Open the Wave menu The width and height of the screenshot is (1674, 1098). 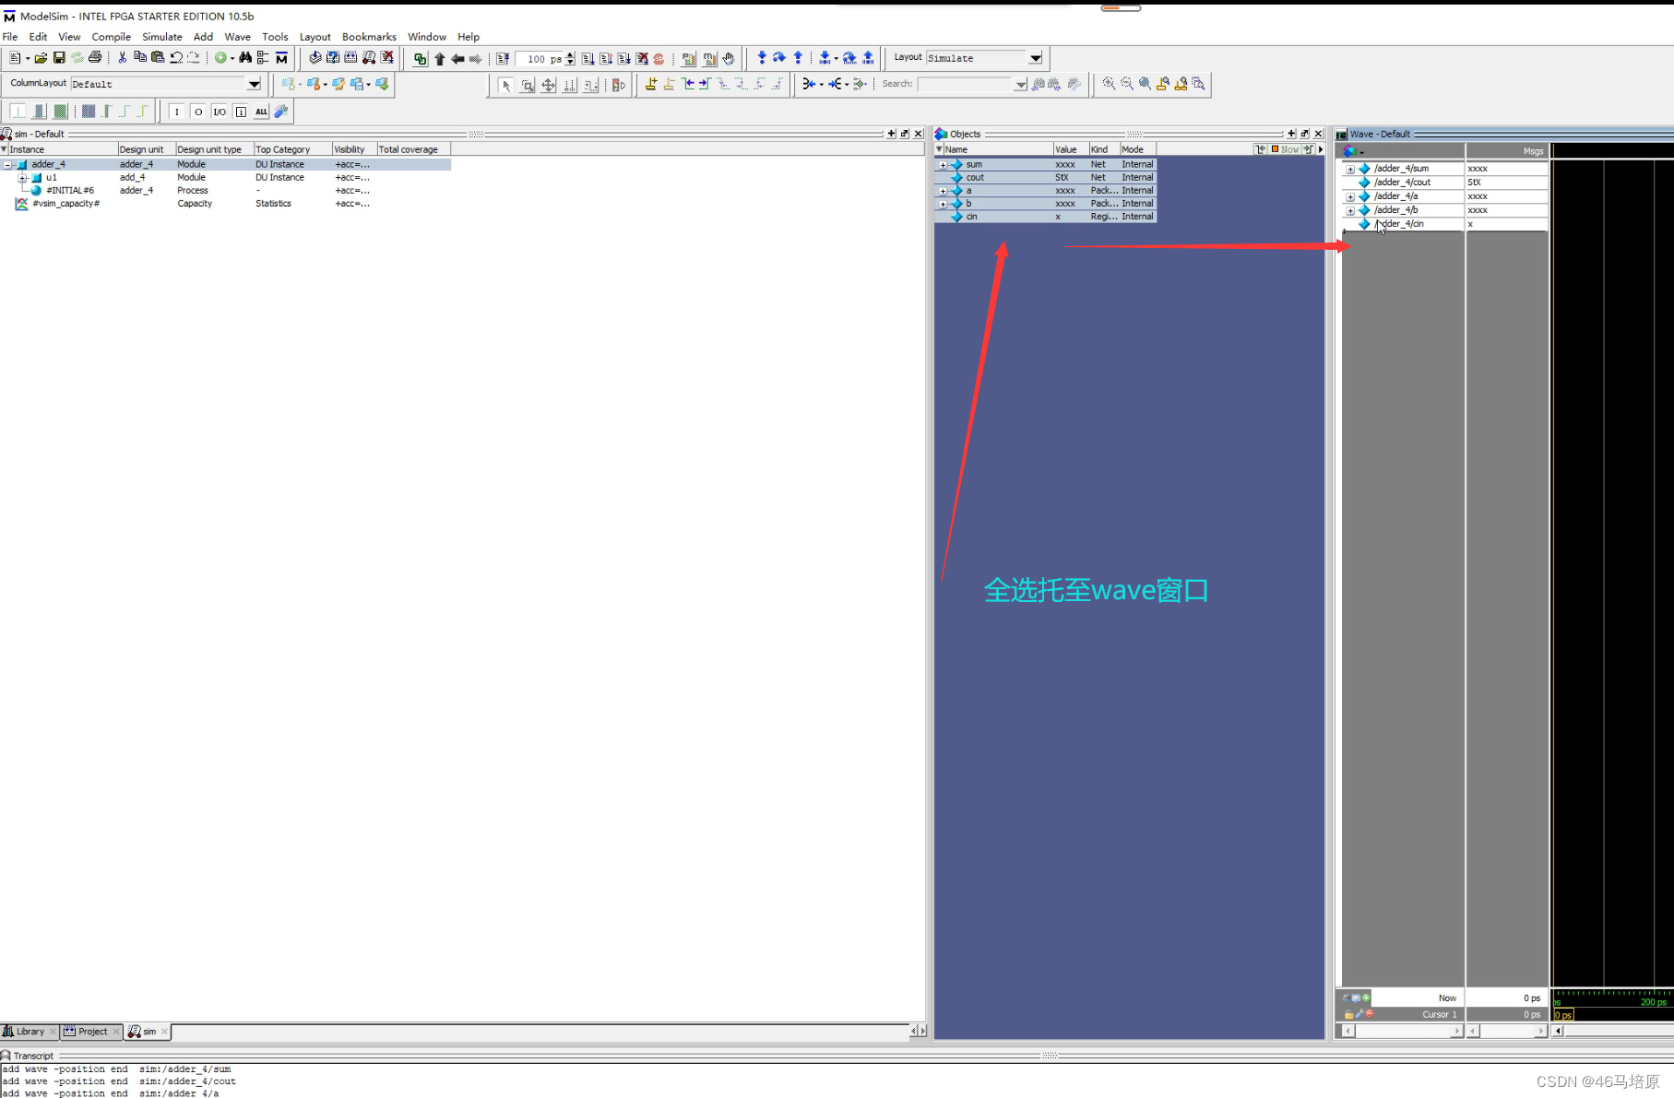237,37
